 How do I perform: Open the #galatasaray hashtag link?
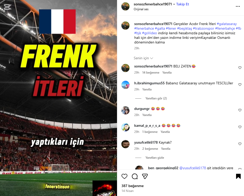point(227,24)
